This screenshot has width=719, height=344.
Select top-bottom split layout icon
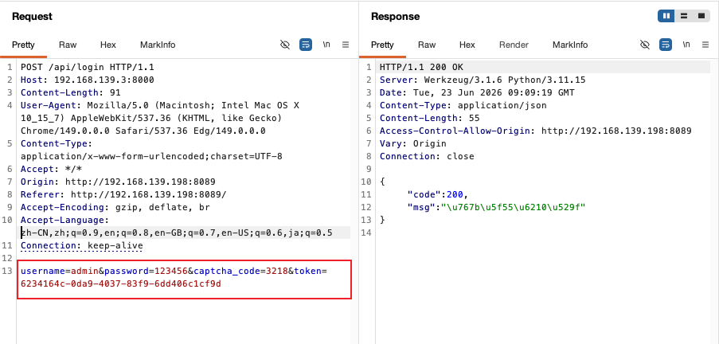[684, 16]
